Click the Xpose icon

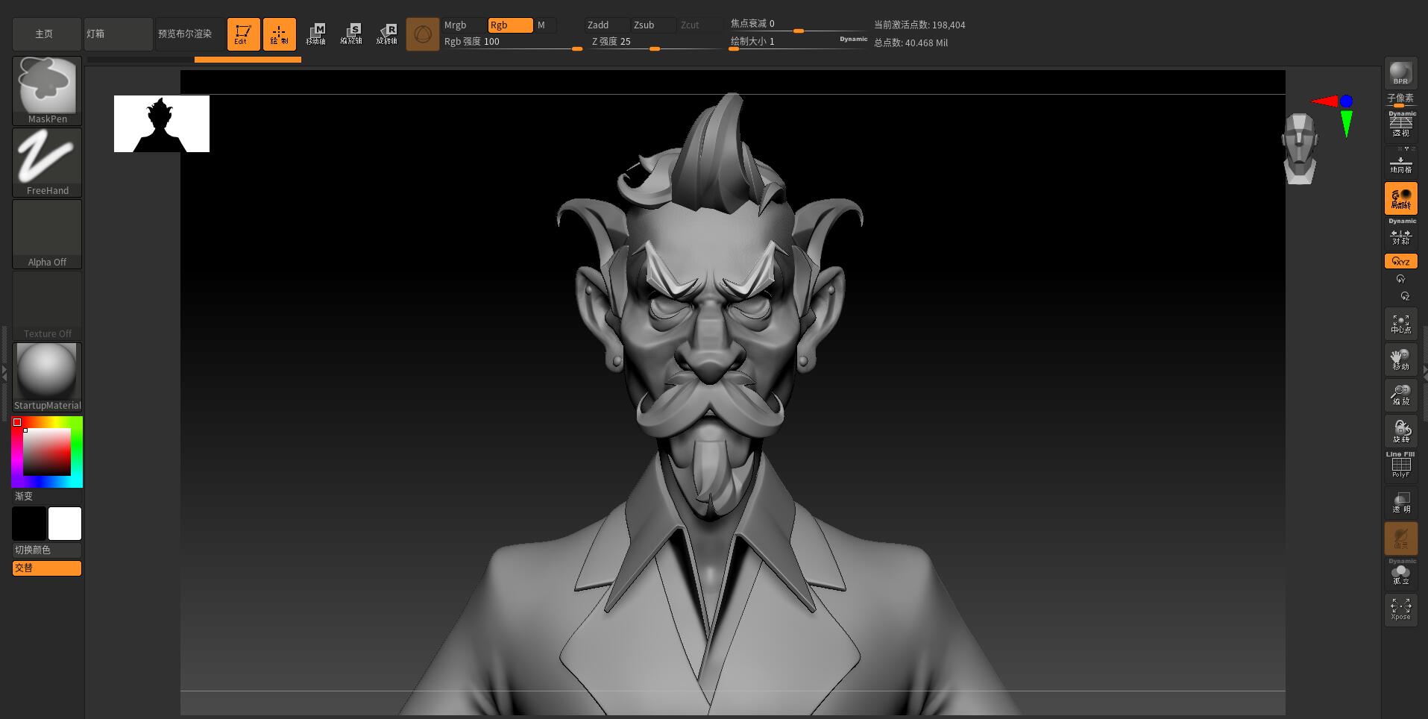1400,609
